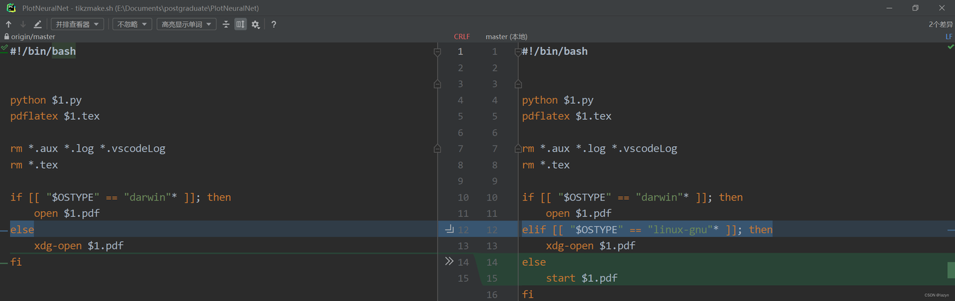Expand the 高亮显示单词 highlight dropdown
Image resolution: width=955 pixels, height=301 pixels.
click(x=186, y=24)
